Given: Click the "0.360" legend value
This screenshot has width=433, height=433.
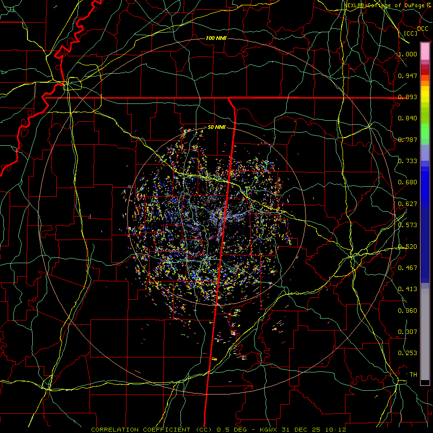Looking at the screenshot, I should coord(408,311).
